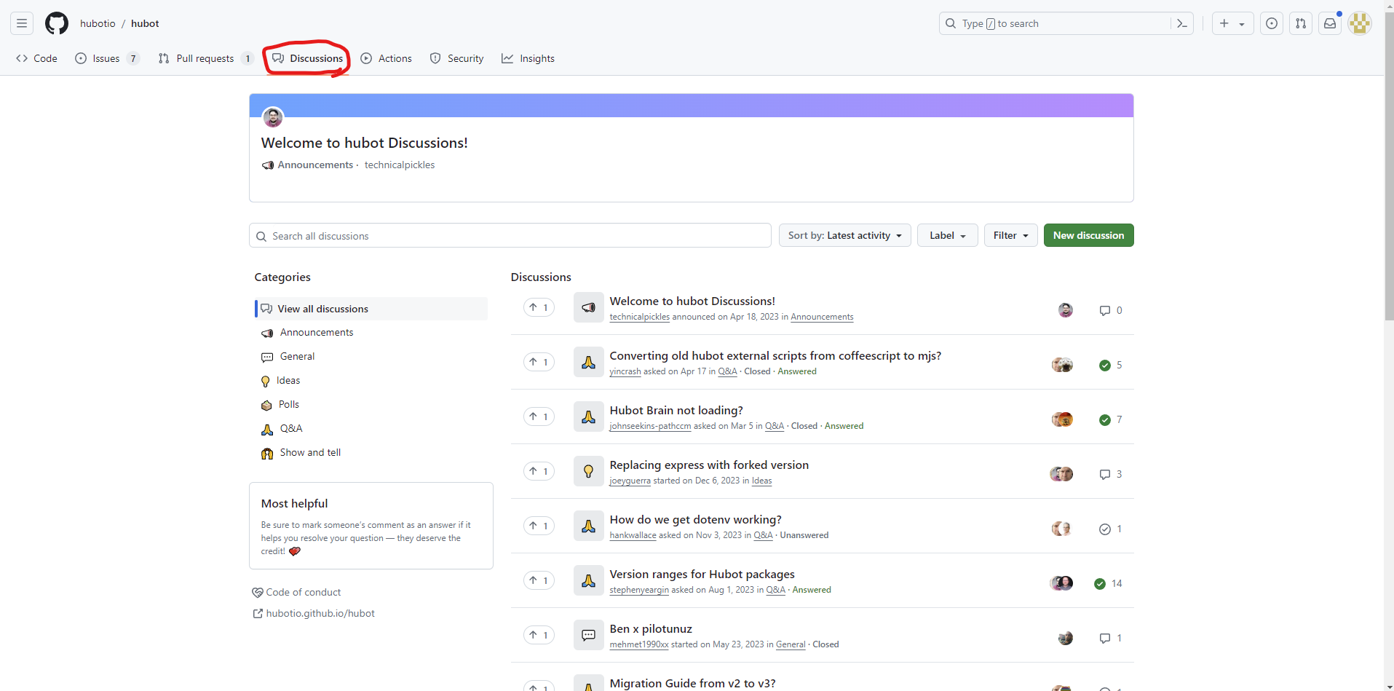Upvote Welcome to hubot Discussions in the list
The height and width of the screenshot is (691, 1394).
[539, 307]
